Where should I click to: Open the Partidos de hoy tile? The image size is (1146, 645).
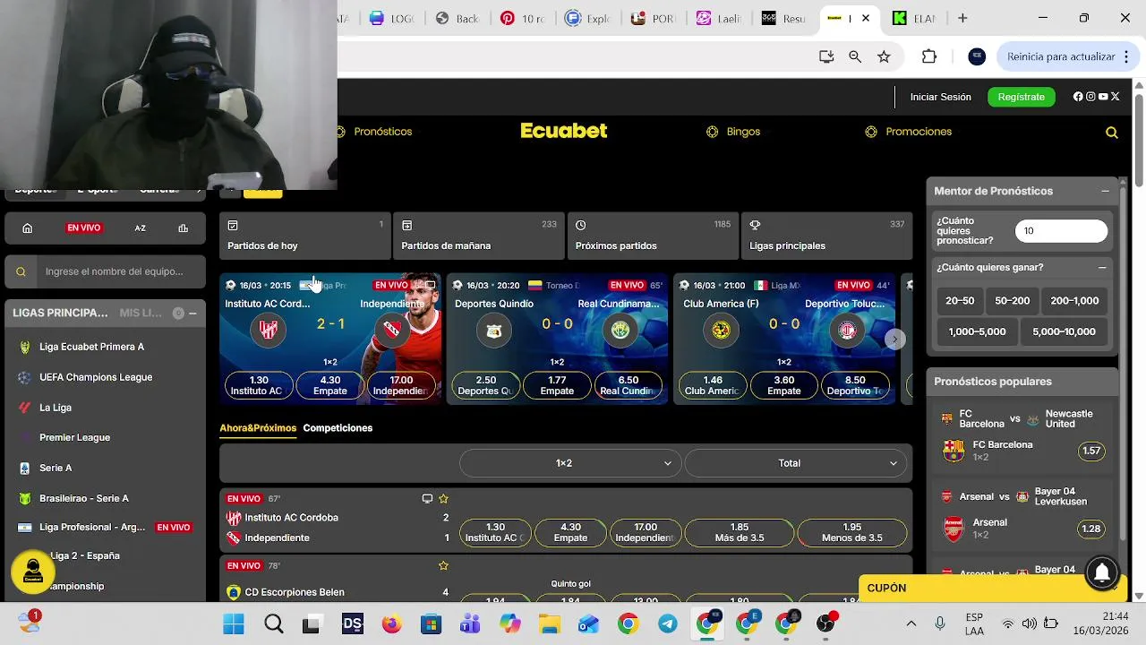[304, 236]
